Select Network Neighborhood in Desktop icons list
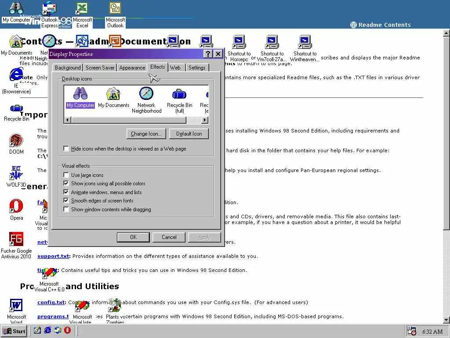 146,100
